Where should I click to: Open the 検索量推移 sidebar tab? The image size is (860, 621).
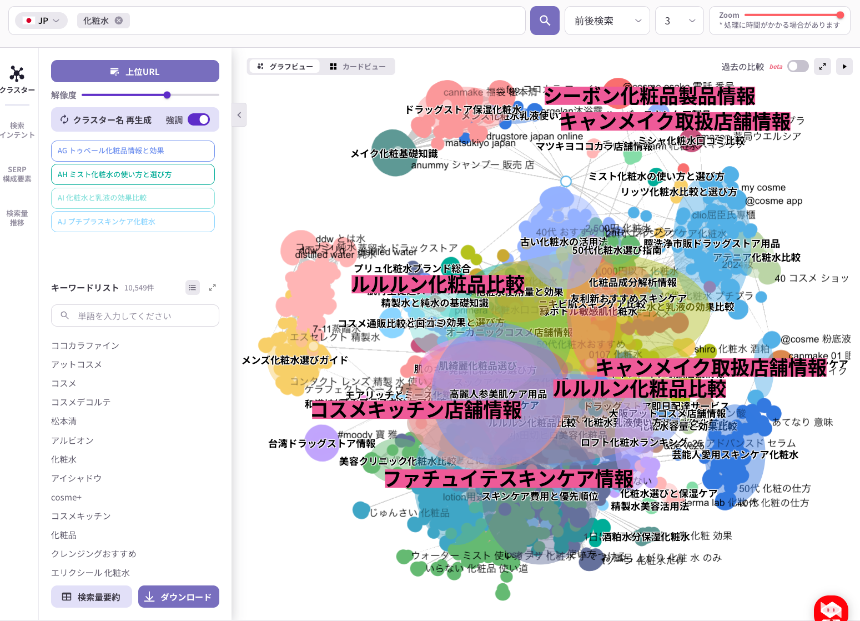pos(17,218)
